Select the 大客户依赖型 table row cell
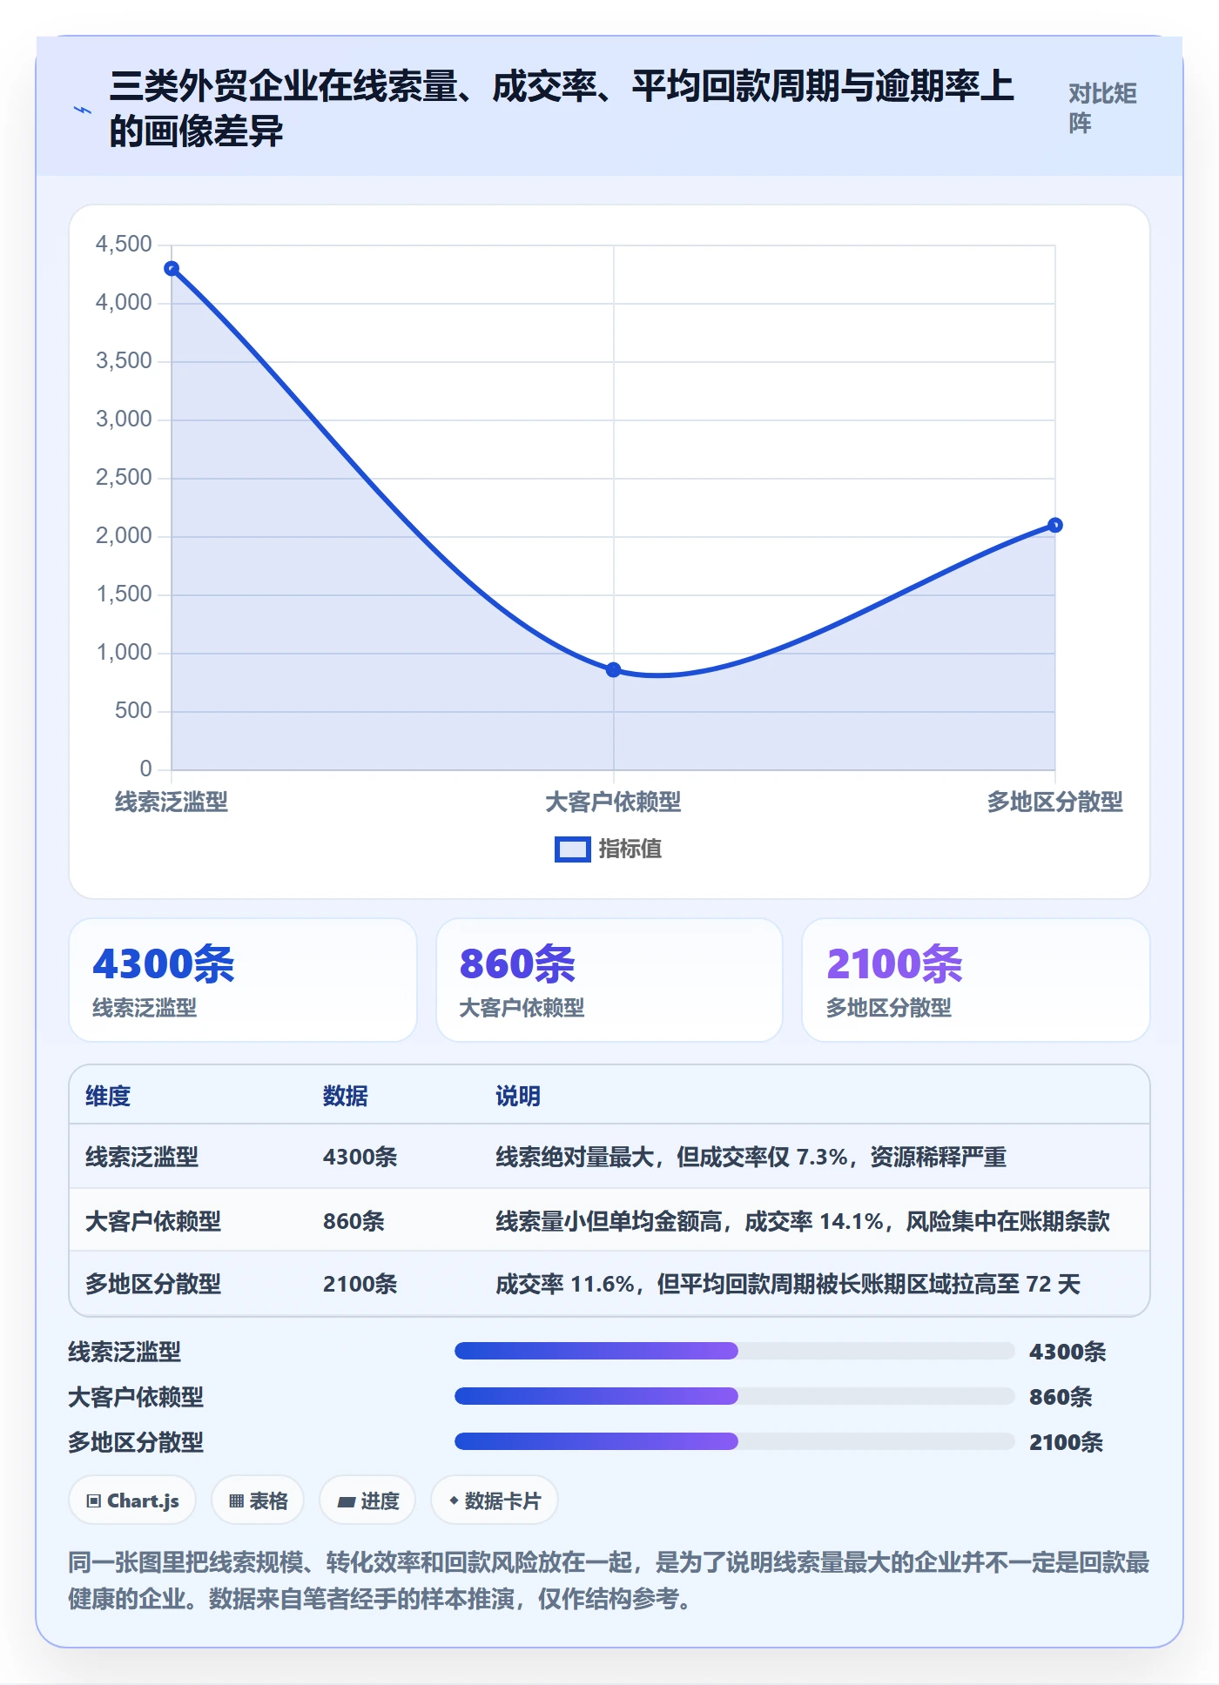Image resolution: width=1219 pixels, height=1685 pixels. coord(153,1221)
